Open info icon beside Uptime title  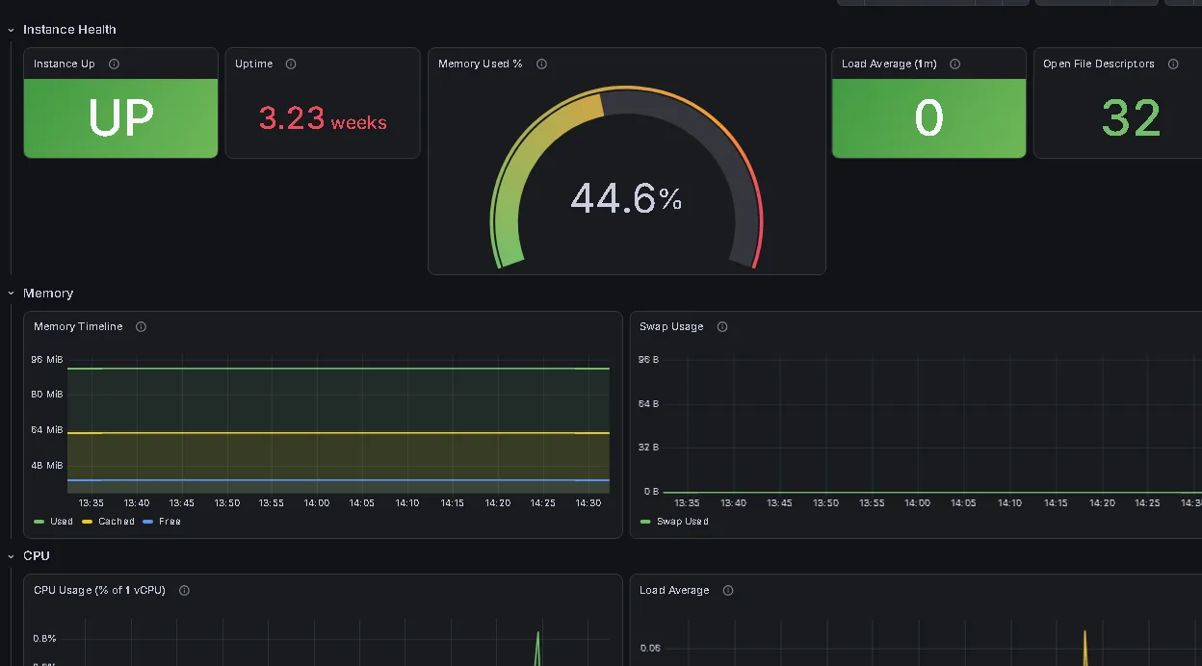(291, 64)
